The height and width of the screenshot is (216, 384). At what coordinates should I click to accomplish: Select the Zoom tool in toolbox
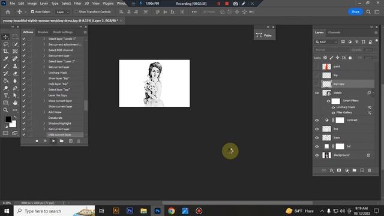point(5,110)
